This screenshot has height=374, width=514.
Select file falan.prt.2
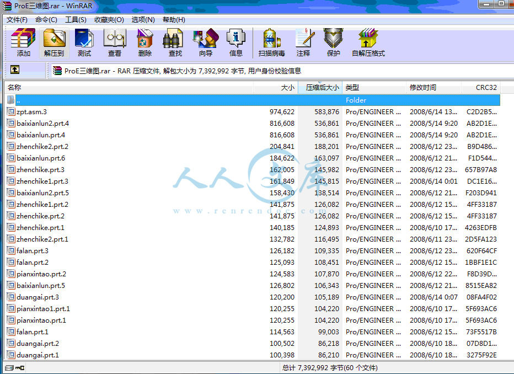253,262
